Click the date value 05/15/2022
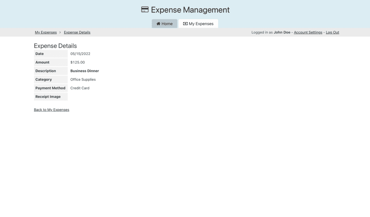The image size is (370, 217). [80, 54]
